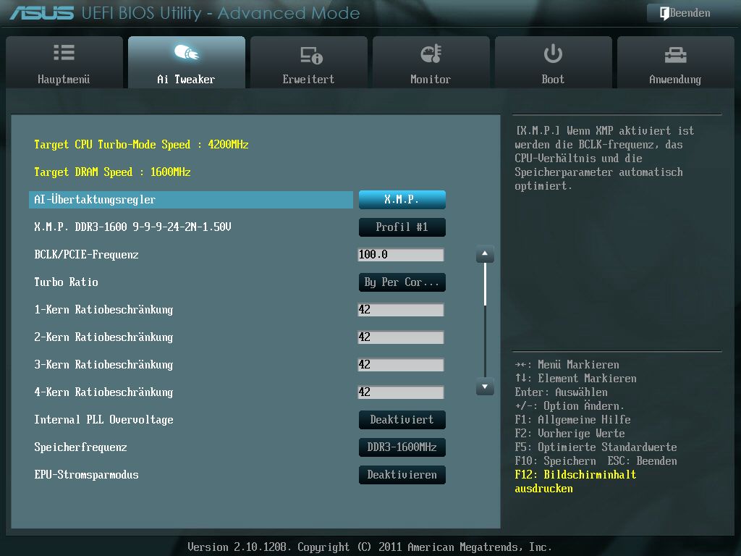Click the Ai Tweaker comet icon
The height and width of the screenshot is (556, 741).
(x=187, y=52)
